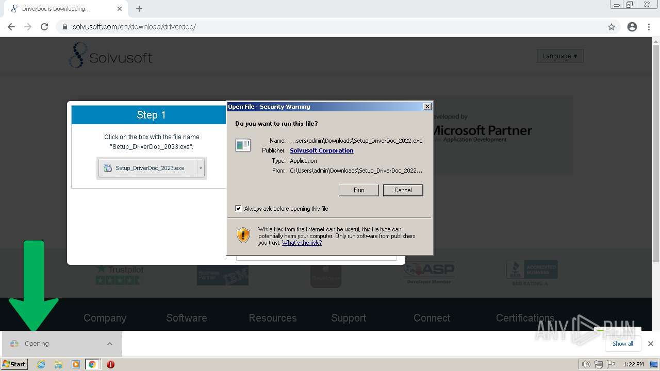
Task: Launch Internet Explorer from taskbar
Action: click(41, 364)
